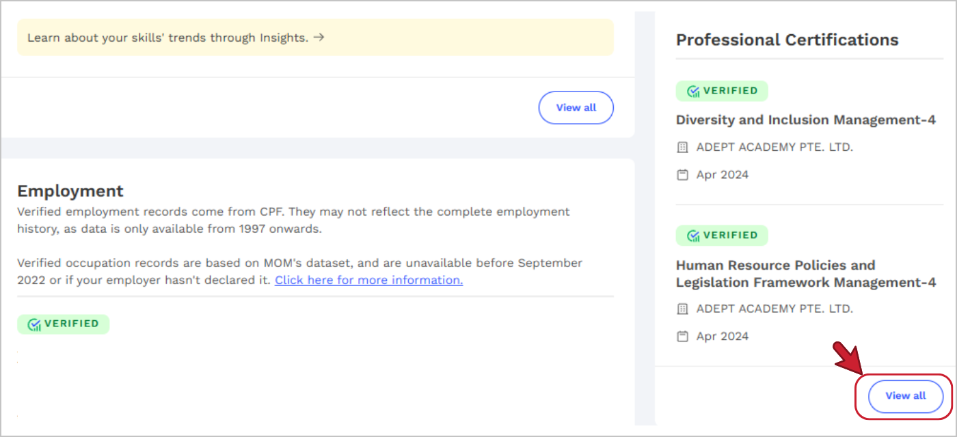
Task: Click calendar icon under Diversity and Inclusion certification
Action: pyautogui.click(x=682, y=175)
